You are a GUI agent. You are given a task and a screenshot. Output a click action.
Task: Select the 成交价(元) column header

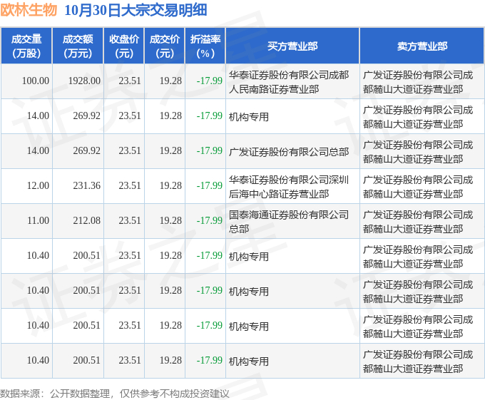click(x=165, y=46)
